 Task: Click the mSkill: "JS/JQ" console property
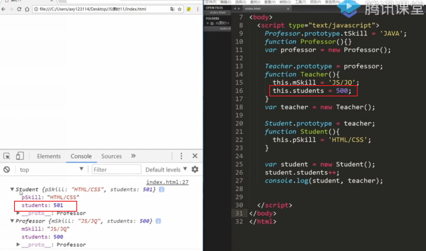[x=46, y=229]
